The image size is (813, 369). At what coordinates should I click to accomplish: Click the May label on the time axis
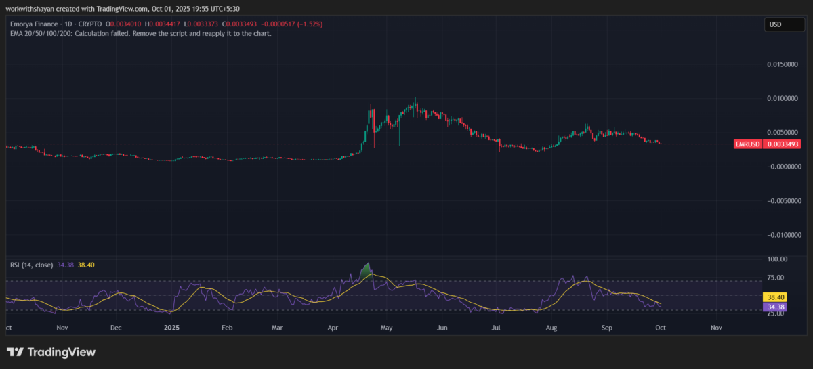[386, 328]
